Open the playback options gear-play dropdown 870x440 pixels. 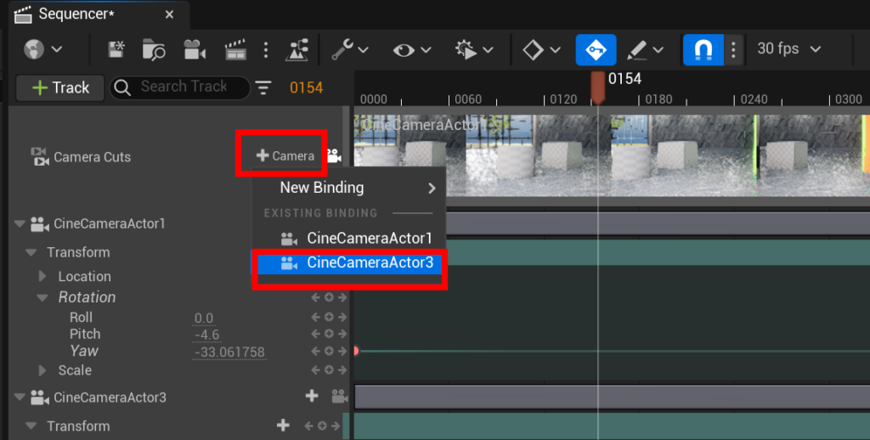(473, 49)
